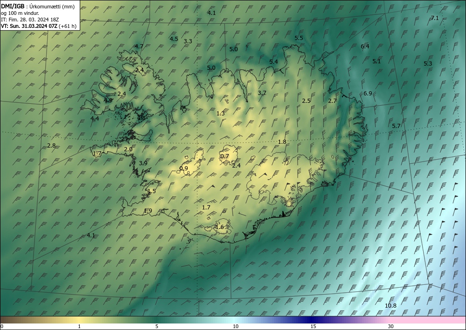Click the 2.5 value on the map
The image size is (466, 330).
[x=306, y=101]
